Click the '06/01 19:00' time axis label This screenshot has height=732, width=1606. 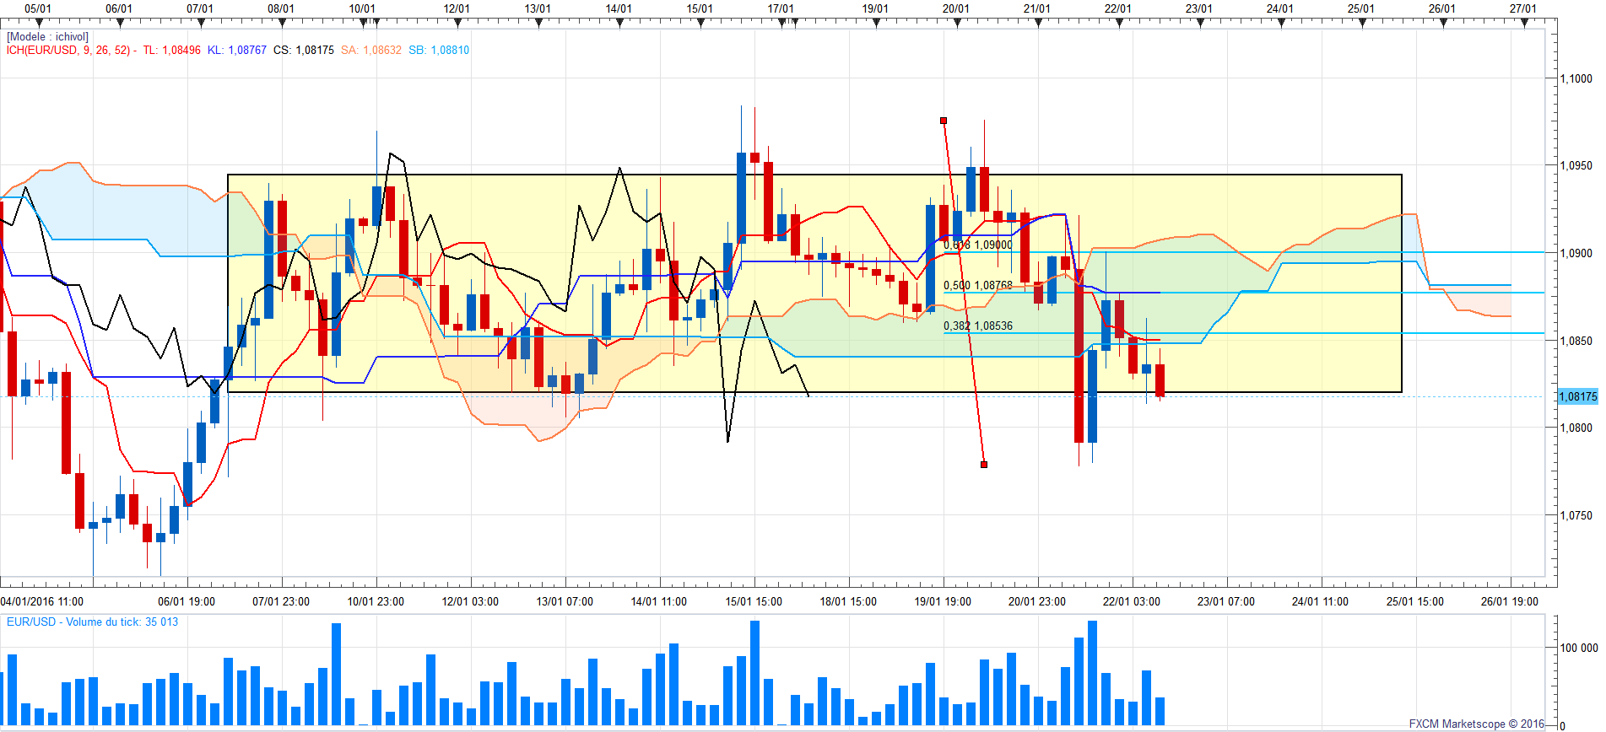click(187, 602)
